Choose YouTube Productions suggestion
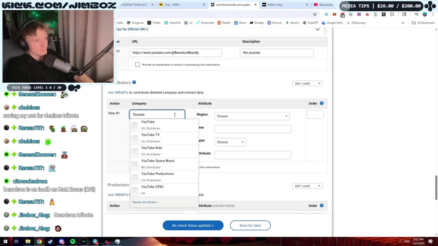 pos(164,177)
